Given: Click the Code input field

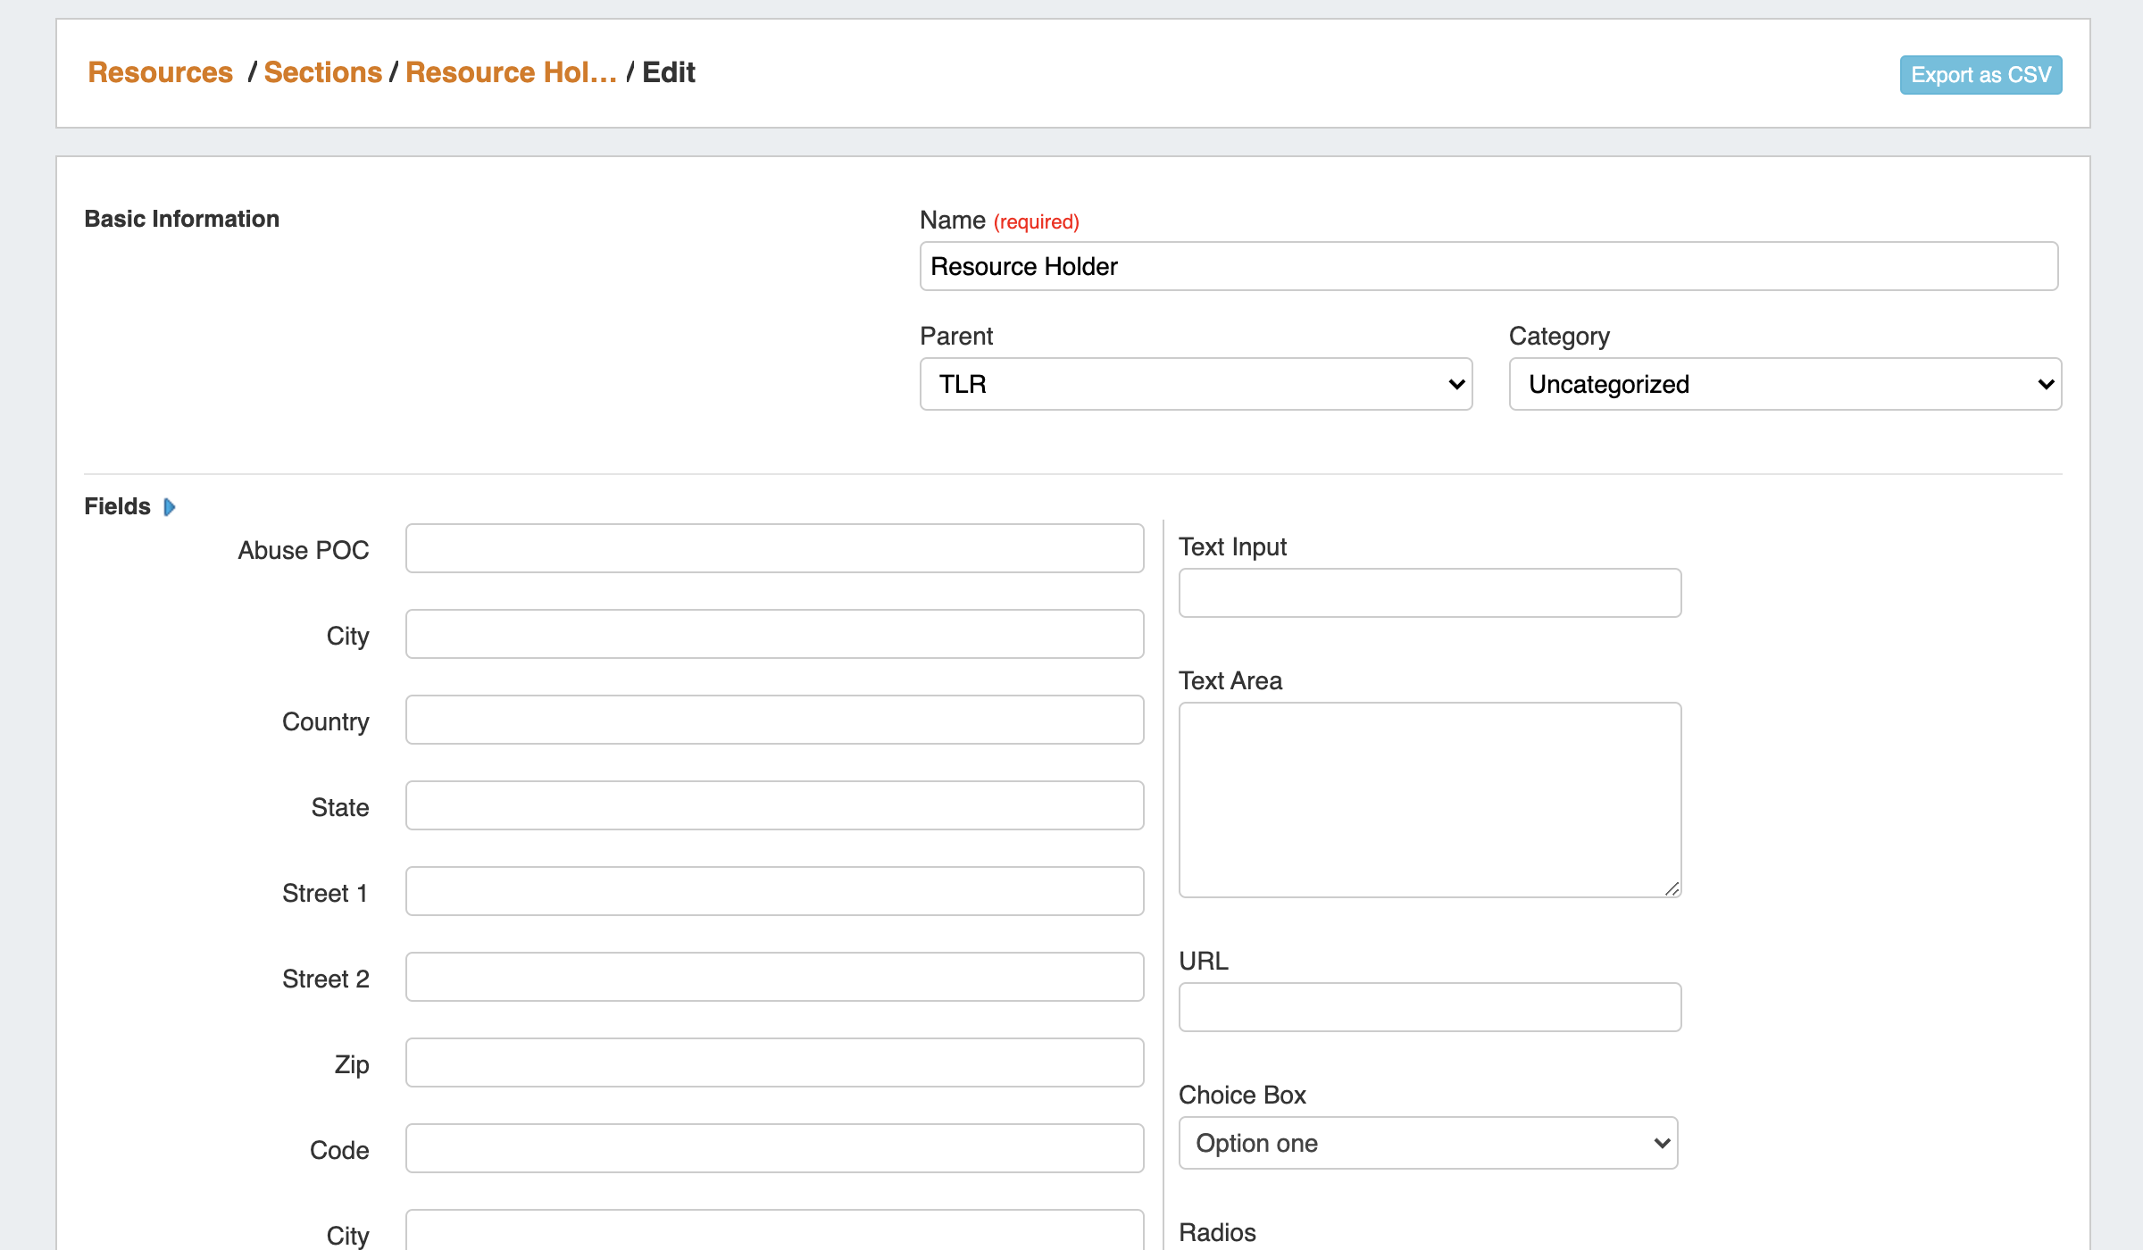Looking at the screenshot, I should pyautogui.click(x=773, y=1148).
